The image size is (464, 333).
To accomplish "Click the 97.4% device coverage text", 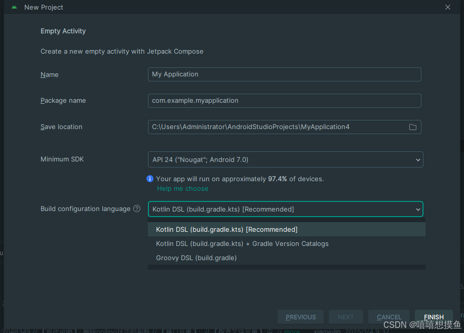I will point(240,179).
